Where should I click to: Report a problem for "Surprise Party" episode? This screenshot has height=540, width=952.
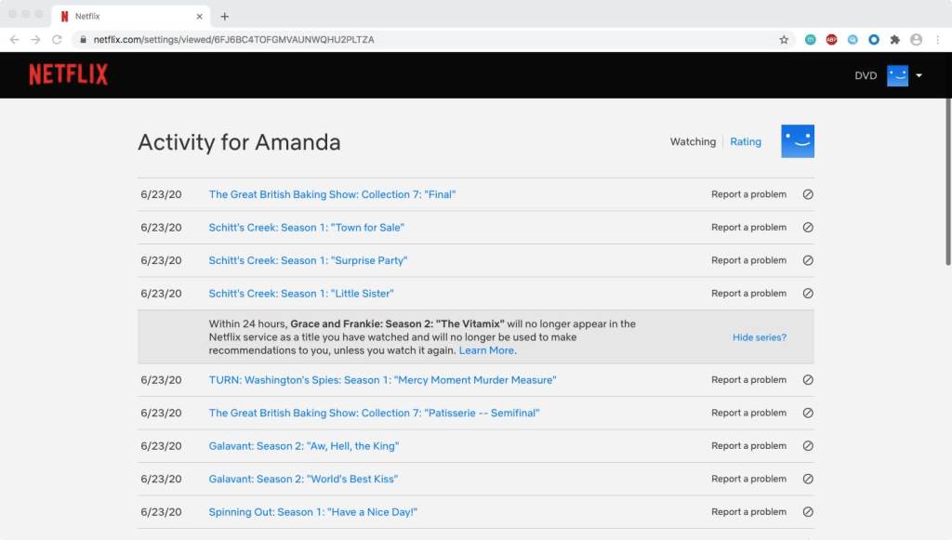tap(748, 261)
